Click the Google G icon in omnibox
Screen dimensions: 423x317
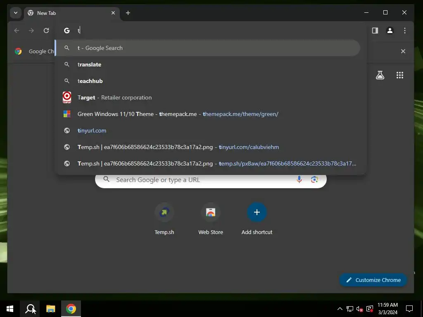point(67,31)
